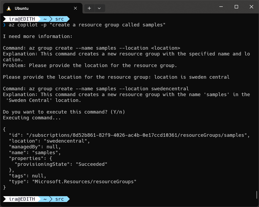Click the bottom prompt tilde home segment
Image resolution: width=259 pixels, height=207 pixels.
45,199
